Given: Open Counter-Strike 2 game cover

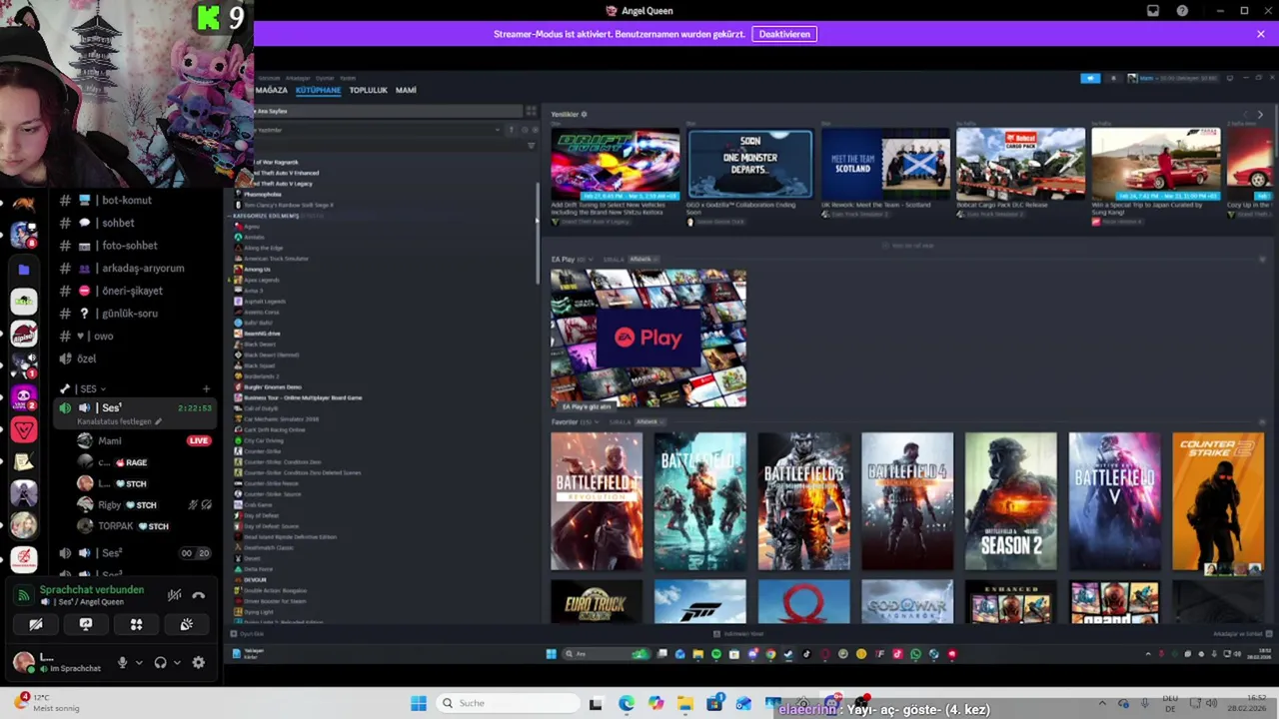Looking at the screenshot, I should click(1218, 501).
